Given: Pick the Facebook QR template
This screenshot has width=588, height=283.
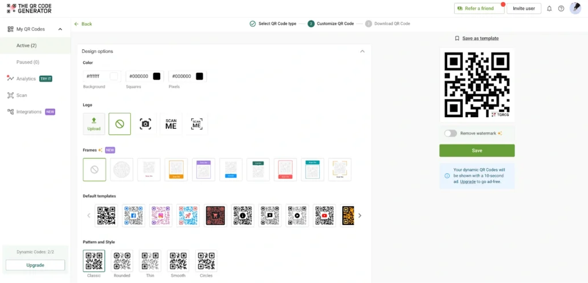Looking at the screenshot, I should (133, 215).
